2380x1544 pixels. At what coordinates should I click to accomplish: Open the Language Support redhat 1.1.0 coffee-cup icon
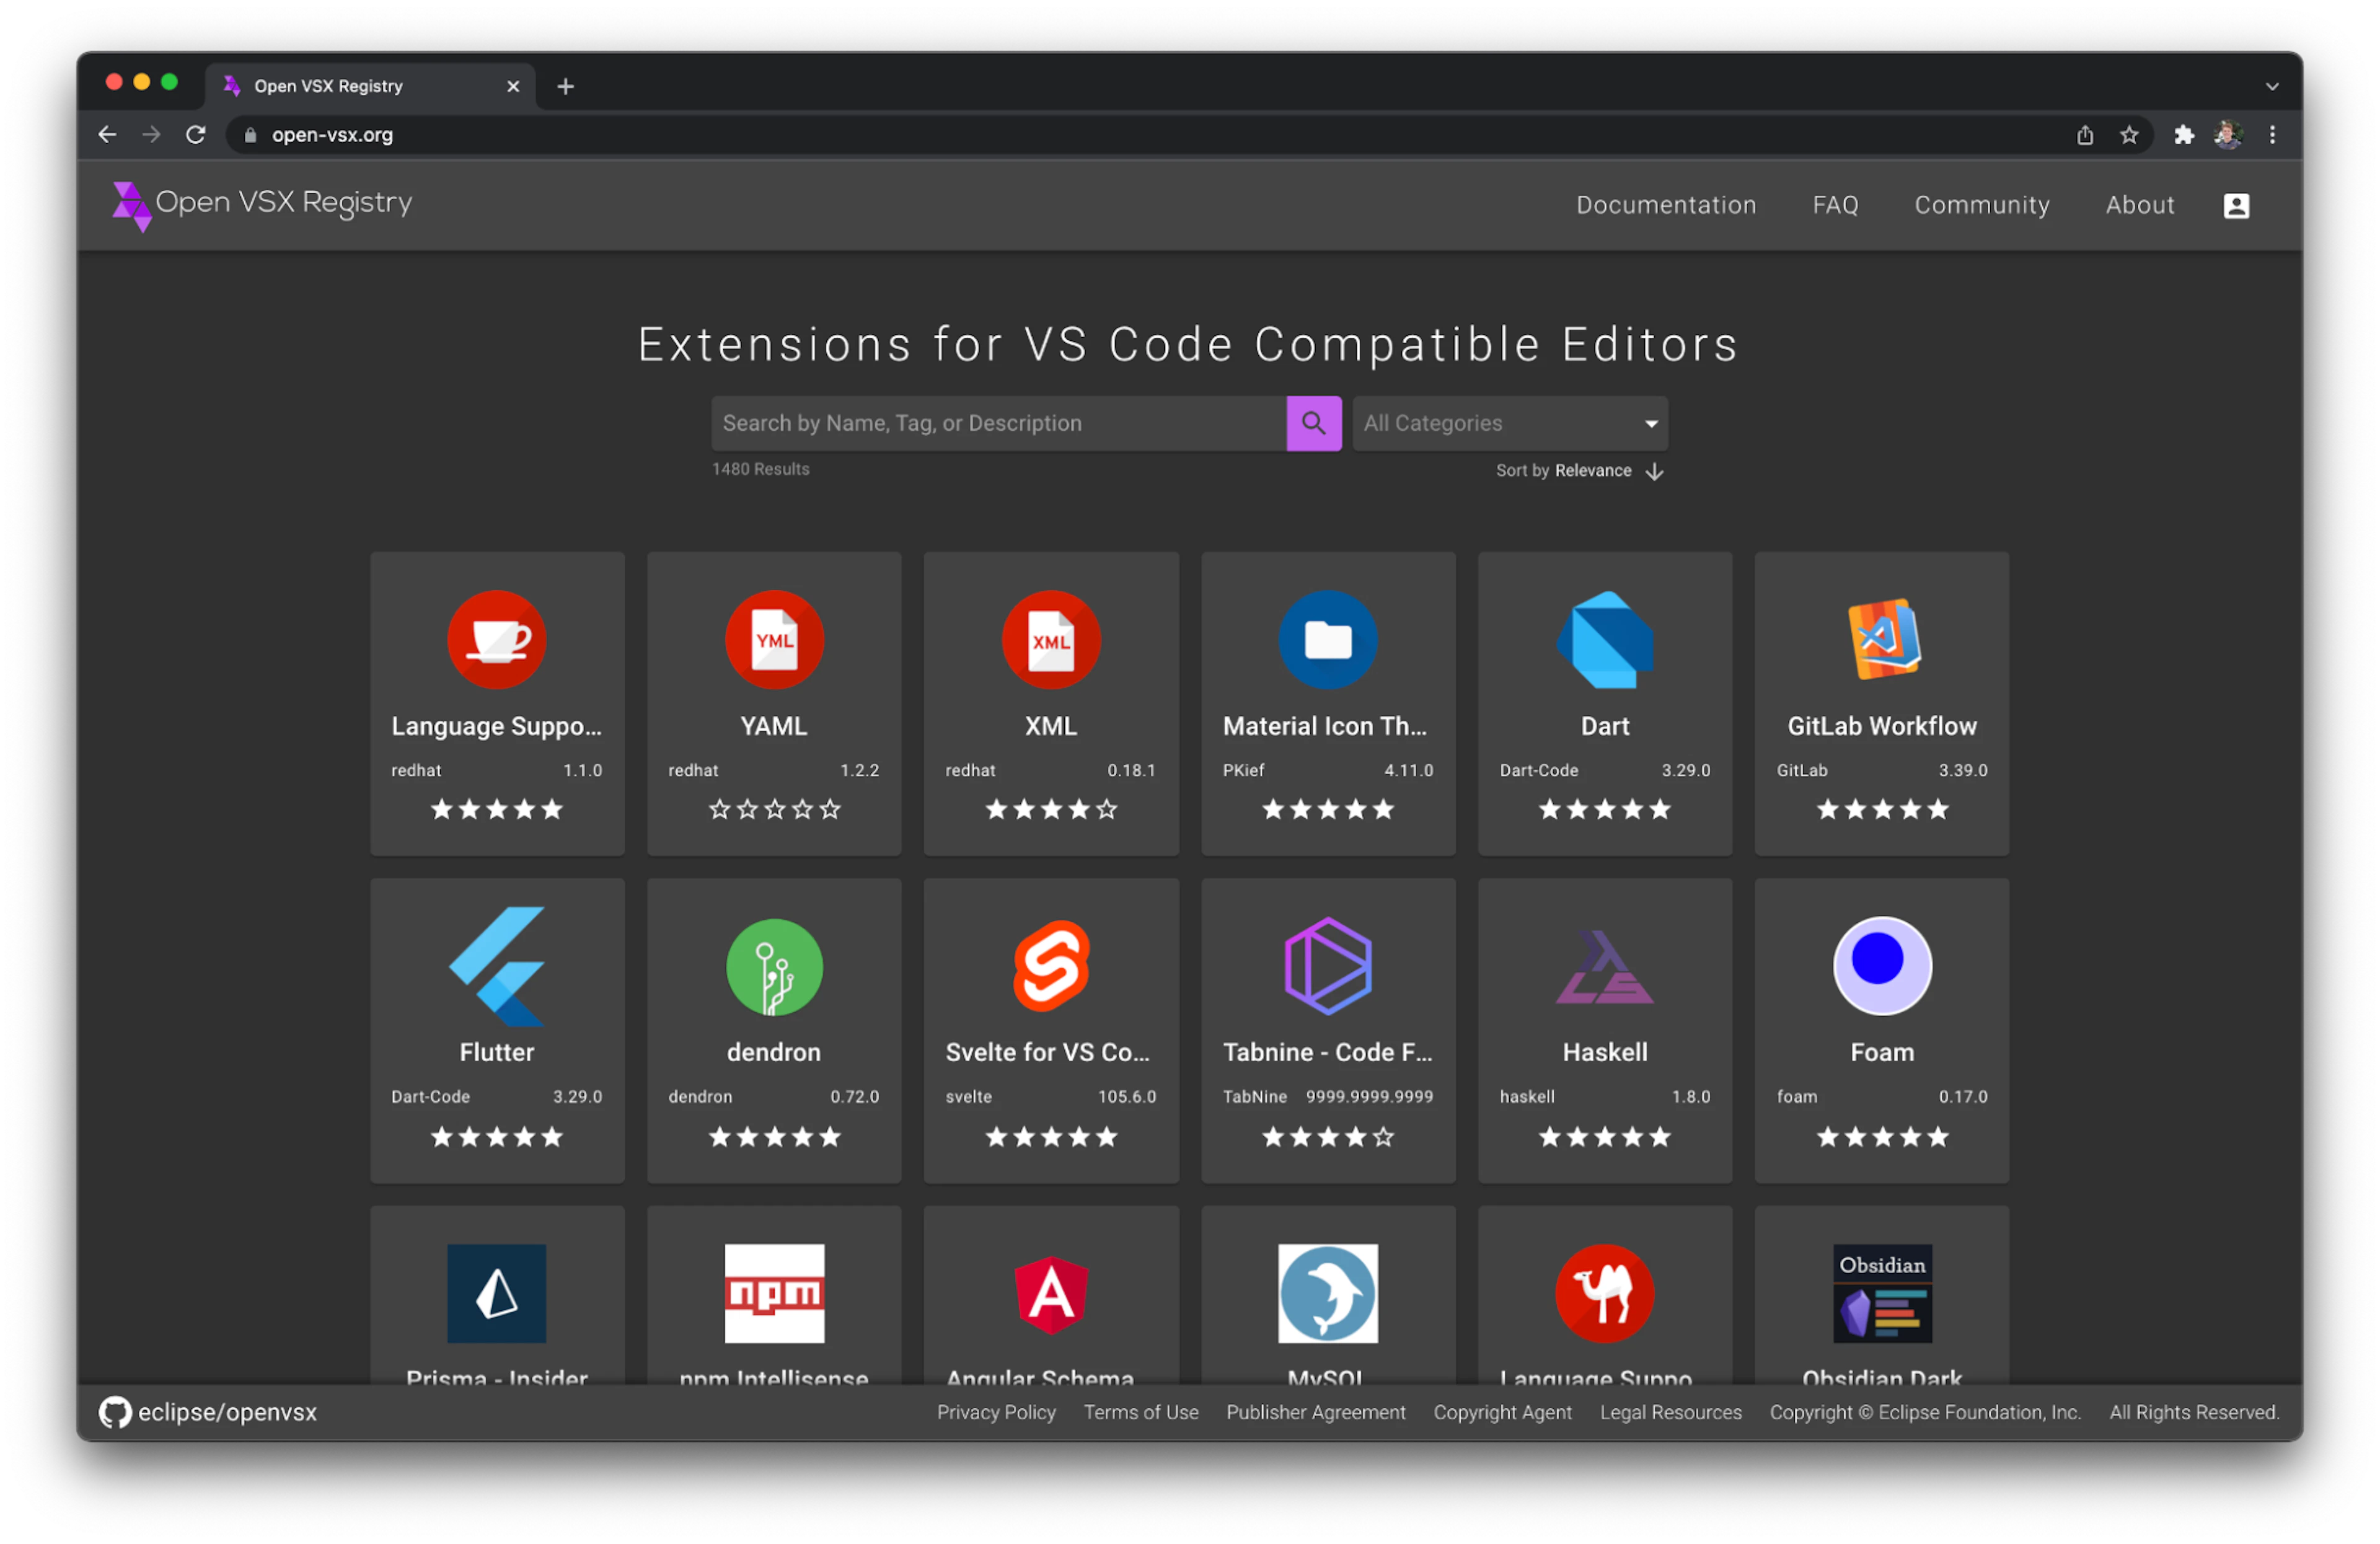pyautogui.click(x=497, y=640)
